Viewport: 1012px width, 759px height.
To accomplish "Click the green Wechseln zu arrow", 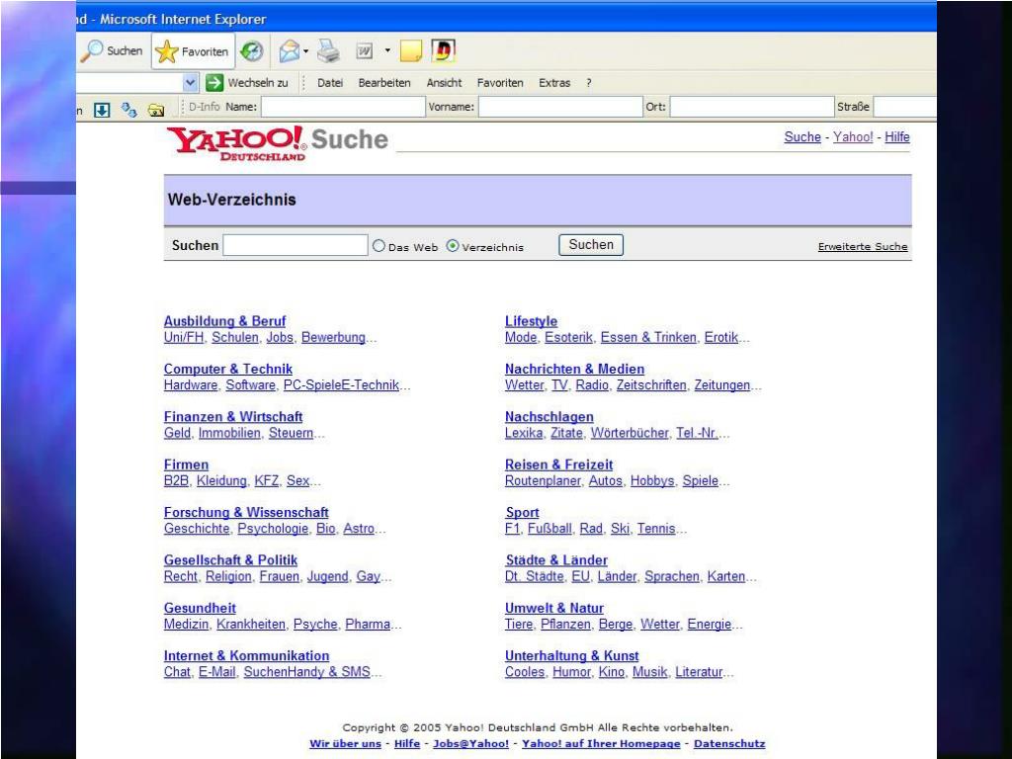I will pos(214,83).
